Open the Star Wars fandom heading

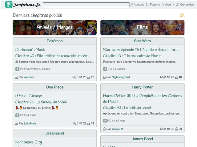142,41
